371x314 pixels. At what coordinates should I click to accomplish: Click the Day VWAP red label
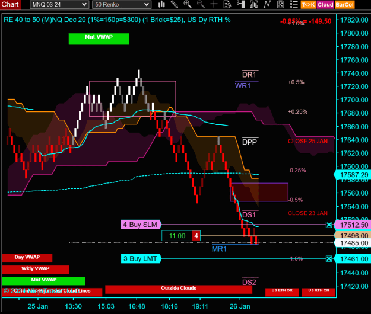tap(27, 258)
